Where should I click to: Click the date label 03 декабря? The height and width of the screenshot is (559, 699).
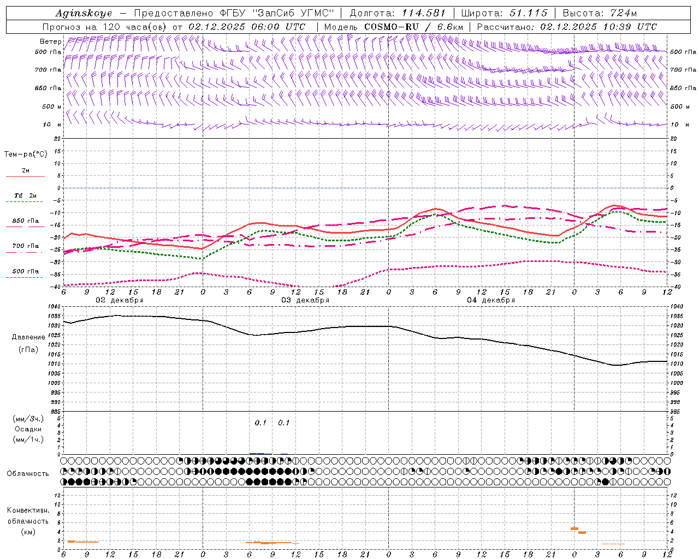[x=305, y=300]
